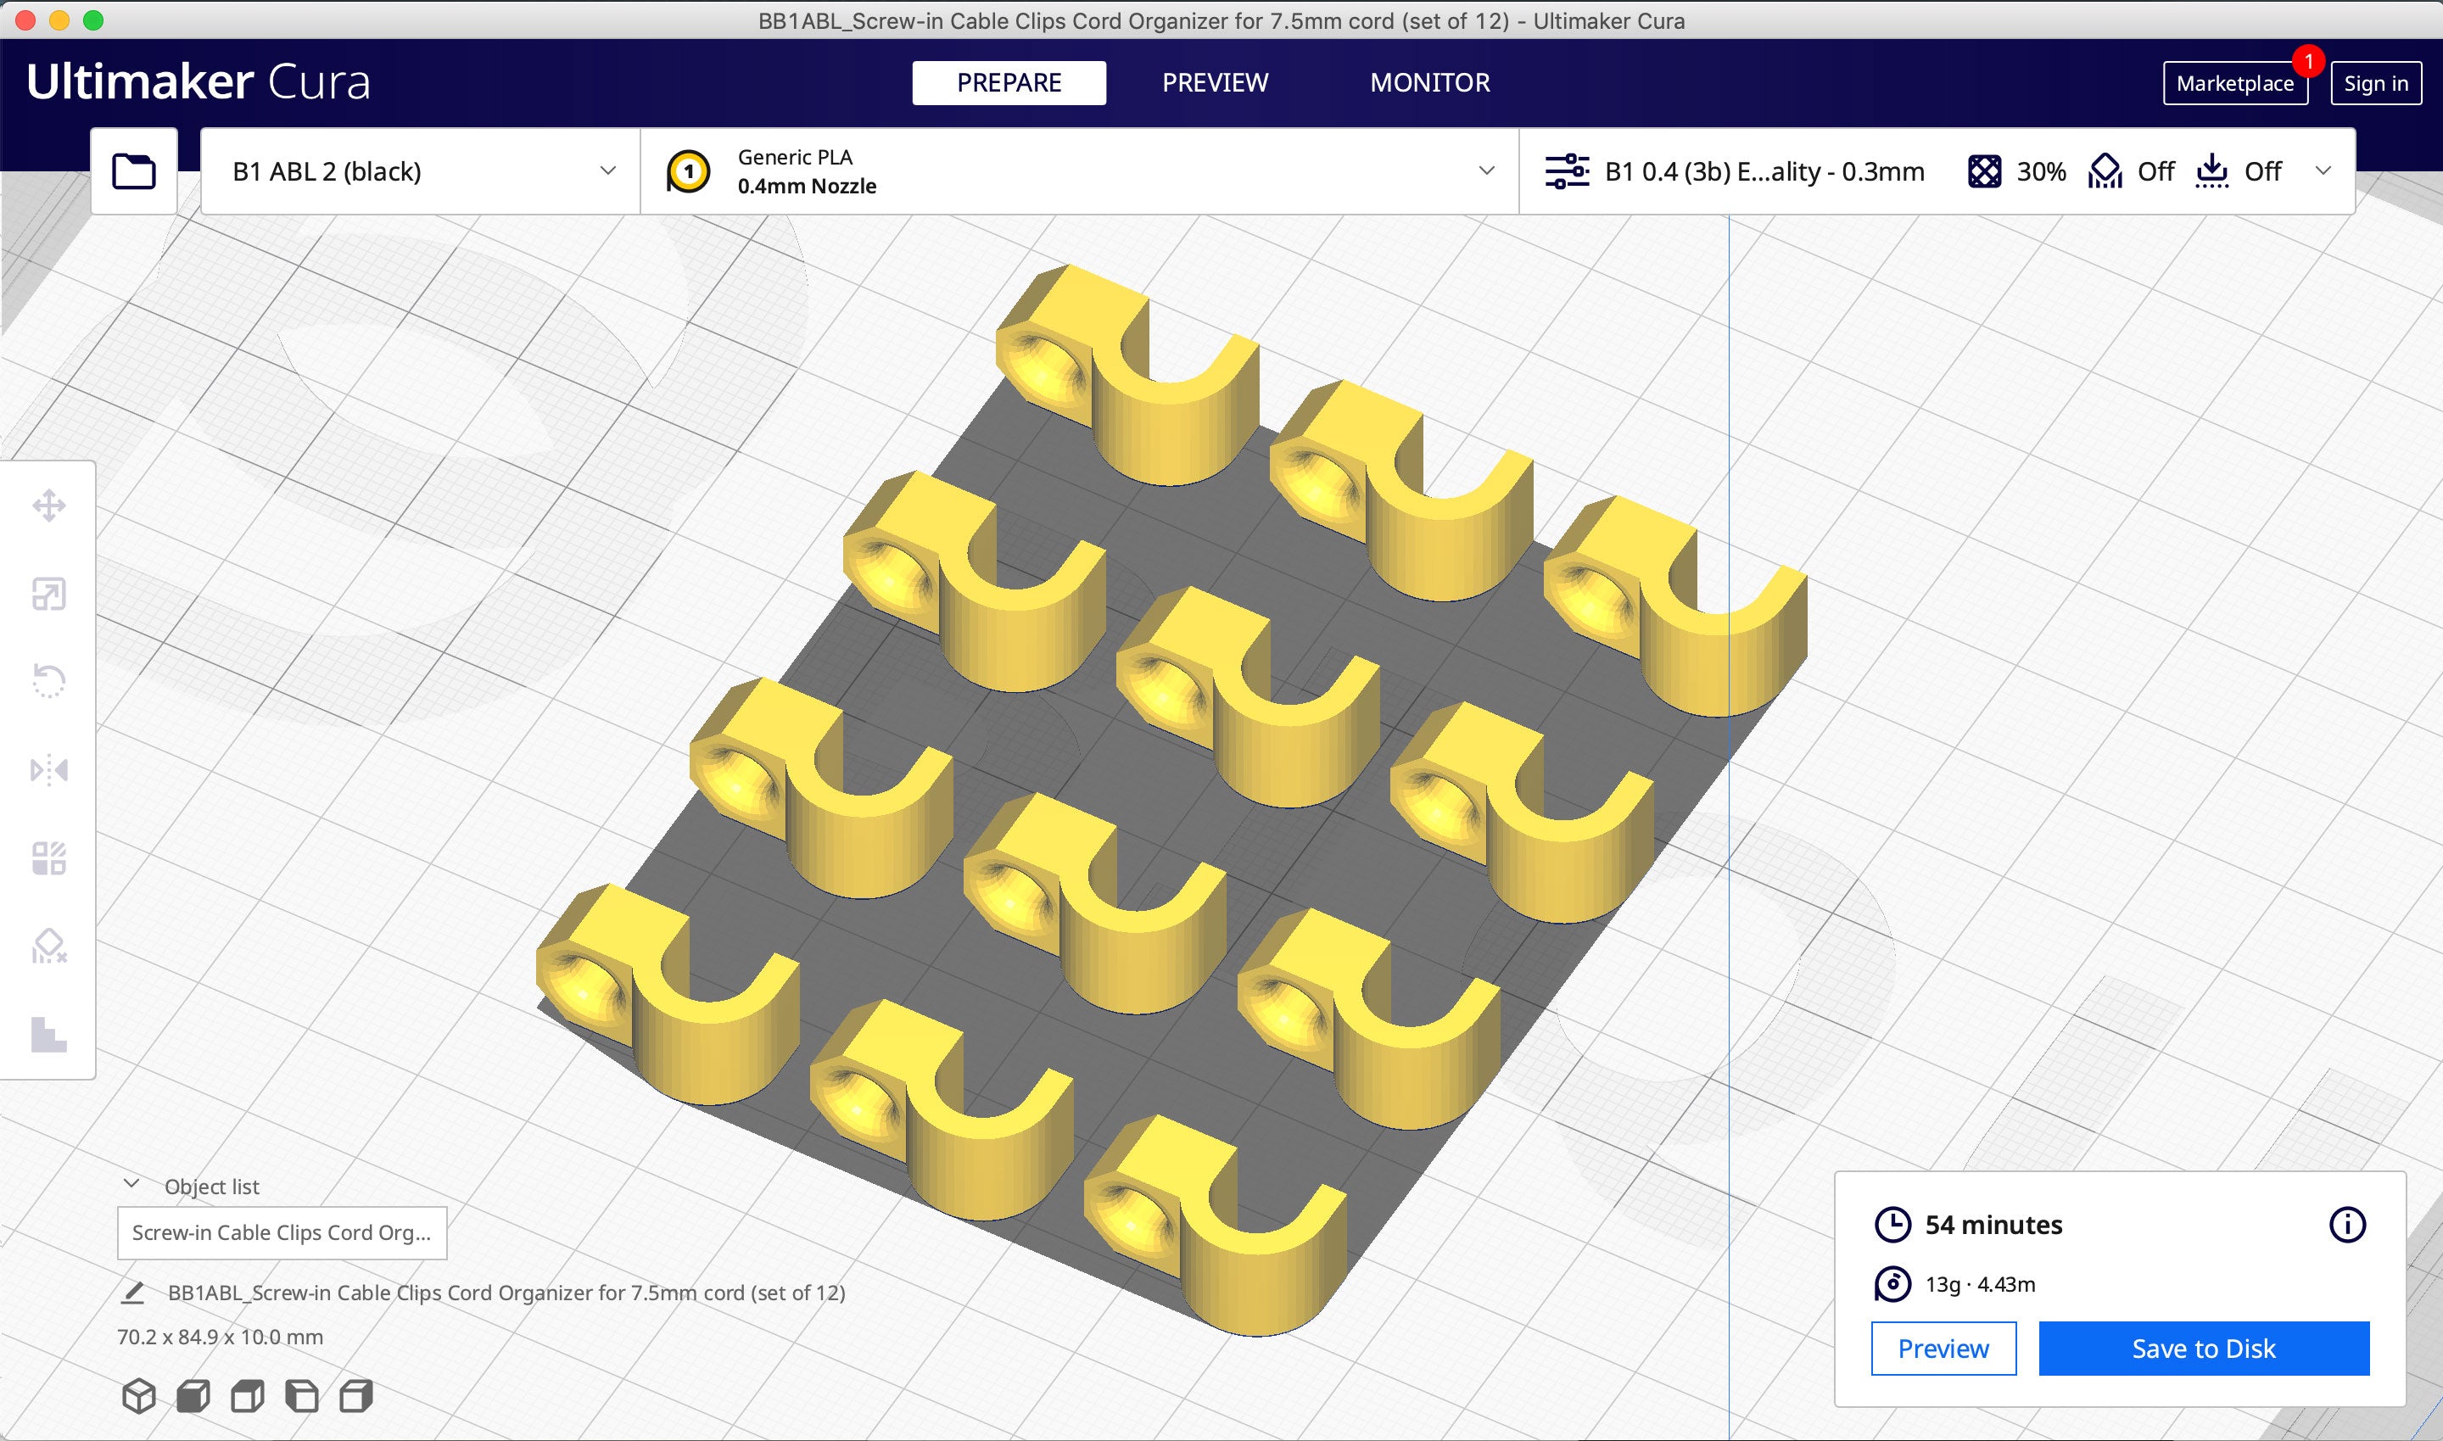Click Save to Disk button
The image size is (2443, 1441).
coord(2203,1348)
